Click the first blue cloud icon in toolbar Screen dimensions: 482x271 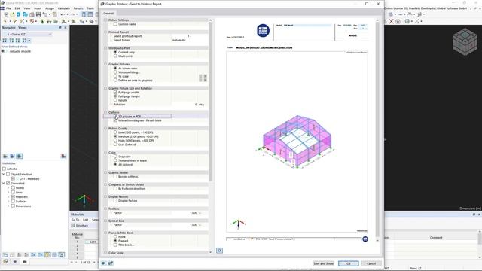(x=18, y=14)
